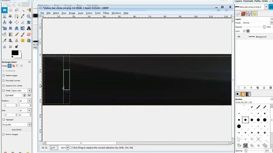This screenshot has width=273, height=153.
Task: Enable Shrink merged checkbox
Action: coord(3,134)
